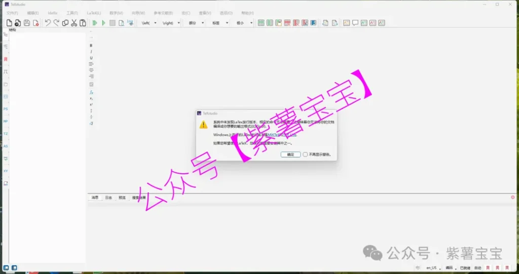Open the MiKTeX link in the warning
The height and width of the screenshot is (274, 519).
click(274, 135)
